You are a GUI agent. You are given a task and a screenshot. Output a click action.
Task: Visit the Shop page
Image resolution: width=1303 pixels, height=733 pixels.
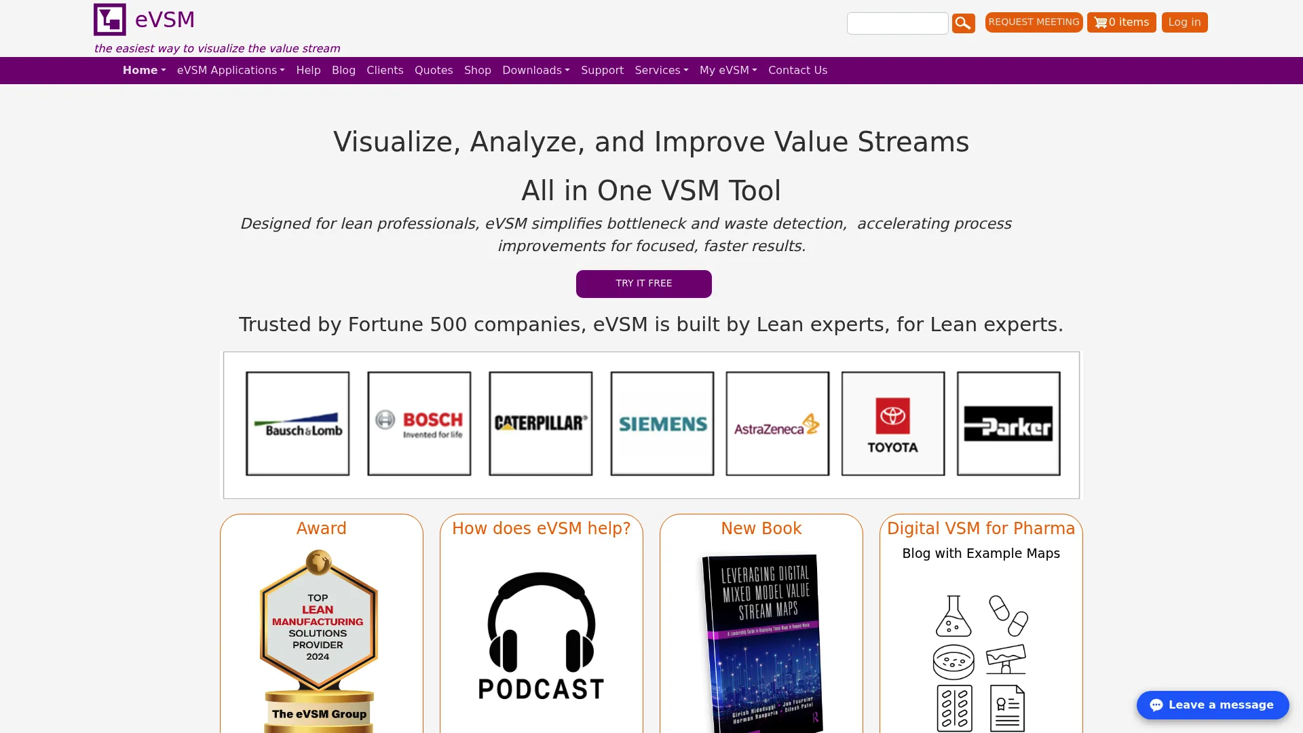click(478, 71)
